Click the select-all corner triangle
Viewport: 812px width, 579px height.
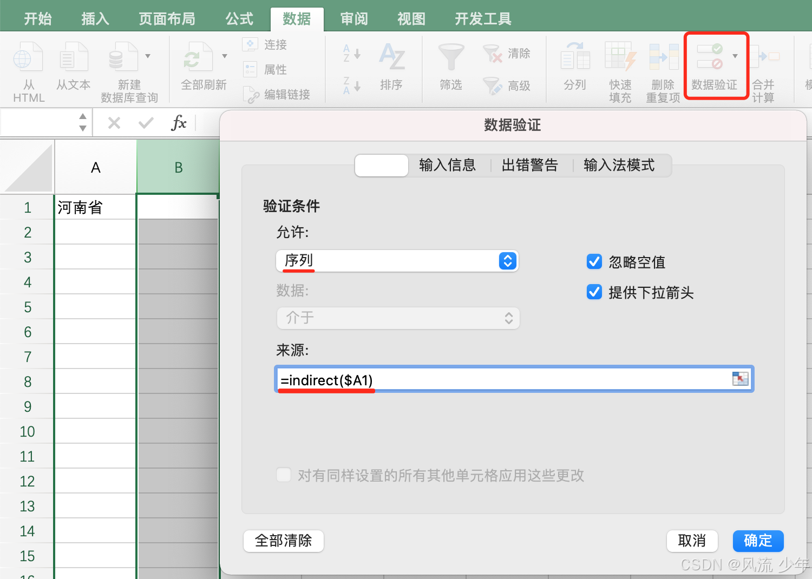click(28, 167)
